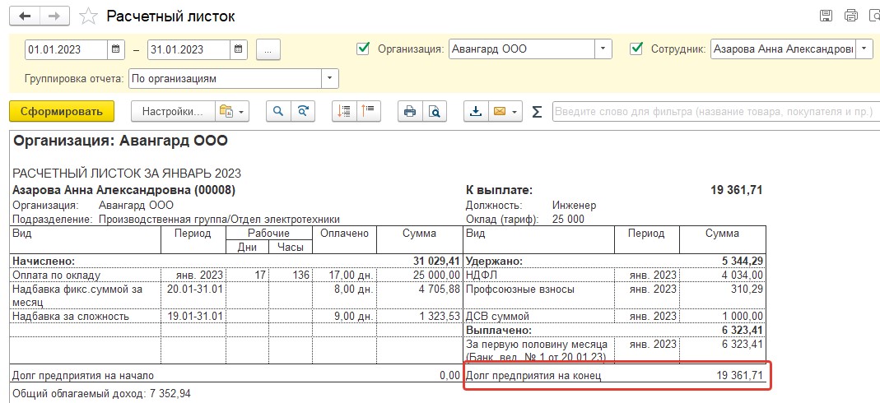Go back with the left arrow button

coord(25,16)
